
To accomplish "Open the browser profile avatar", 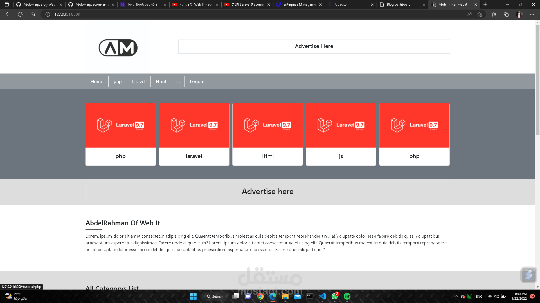I will (x=519, y=14).
